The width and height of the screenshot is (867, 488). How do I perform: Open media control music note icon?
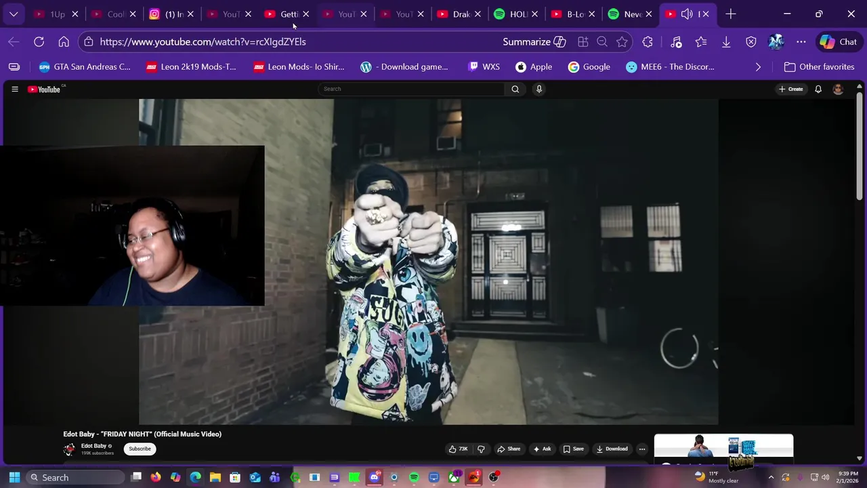click(x=676, y=42)
